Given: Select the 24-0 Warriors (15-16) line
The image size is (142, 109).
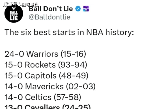Looking at the screenshot, I should click(45, 54).
